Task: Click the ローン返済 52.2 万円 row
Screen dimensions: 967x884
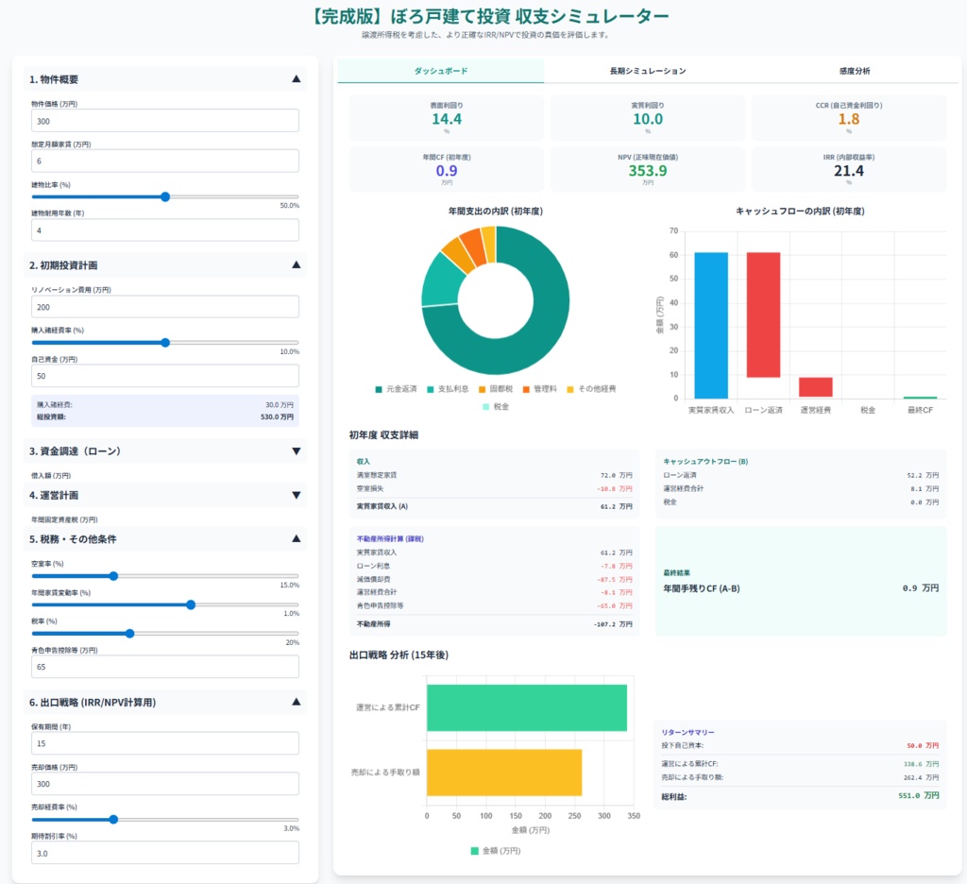Action: [x=801, y=475]
